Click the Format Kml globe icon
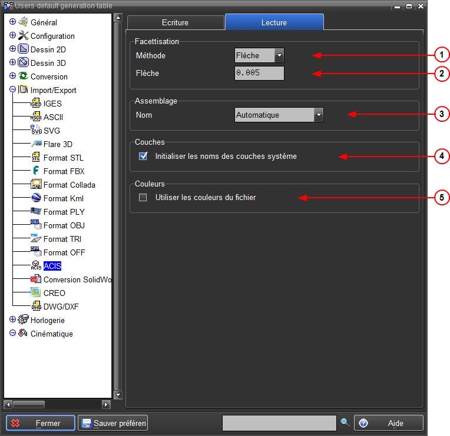 (35, 198)
